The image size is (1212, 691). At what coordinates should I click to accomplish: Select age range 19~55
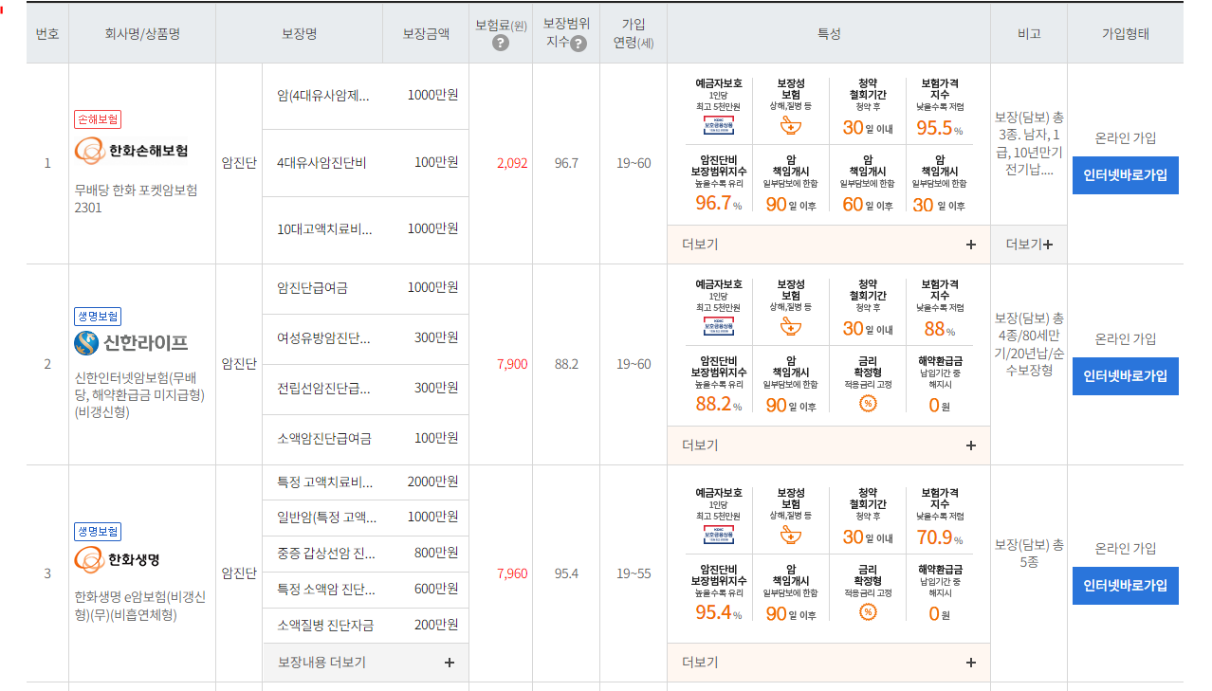click(633, 573)
